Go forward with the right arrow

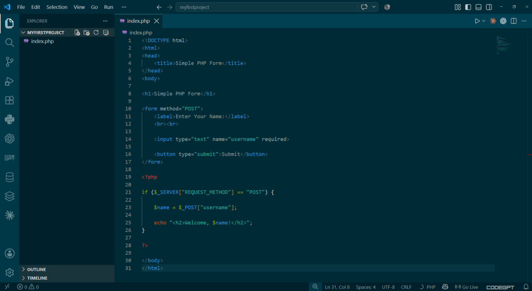coord(170,7)
